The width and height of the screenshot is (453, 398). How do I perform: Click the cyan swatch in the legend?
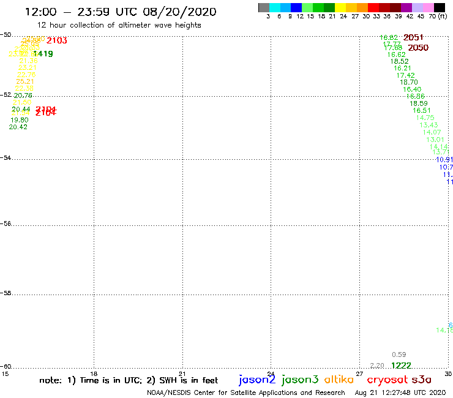coord(275,7)
